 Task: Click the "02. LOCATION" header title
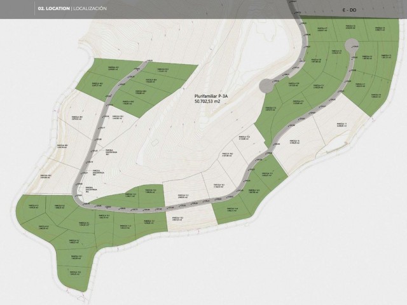[x=53, y=10]
